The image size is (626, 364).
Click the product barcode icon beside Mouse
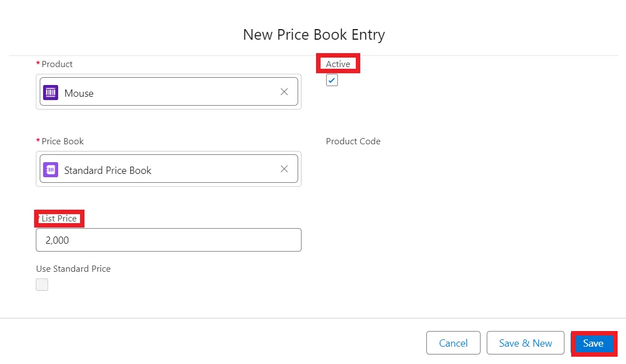(x=51, y=93)
